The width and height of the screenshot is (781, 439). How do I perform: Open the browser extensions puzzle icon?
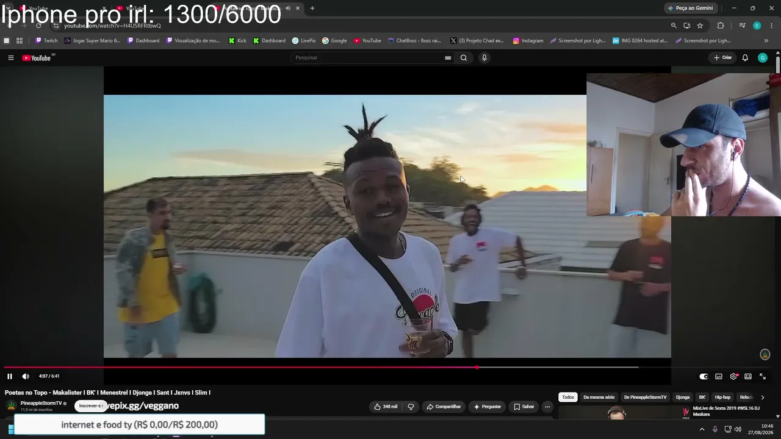(x=721, y=26)
